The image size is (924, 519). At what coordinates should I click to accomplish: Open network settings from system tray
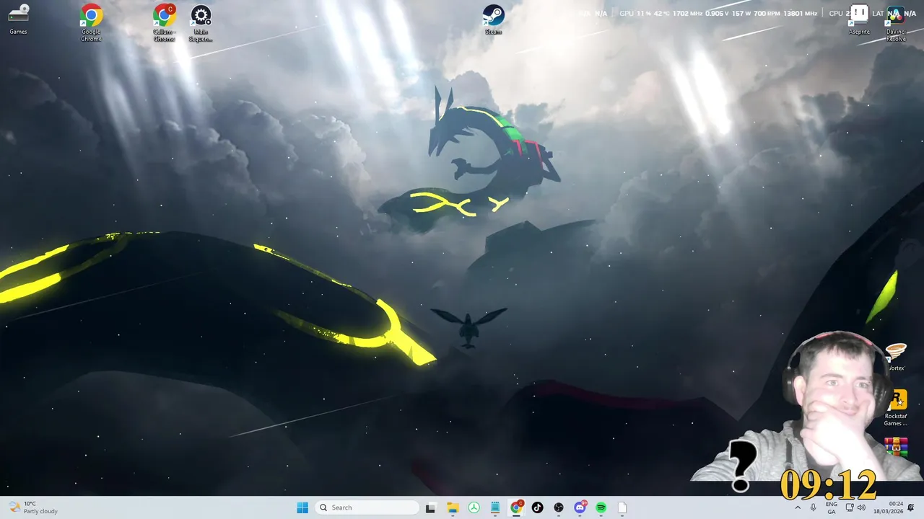tap(850, 507)
